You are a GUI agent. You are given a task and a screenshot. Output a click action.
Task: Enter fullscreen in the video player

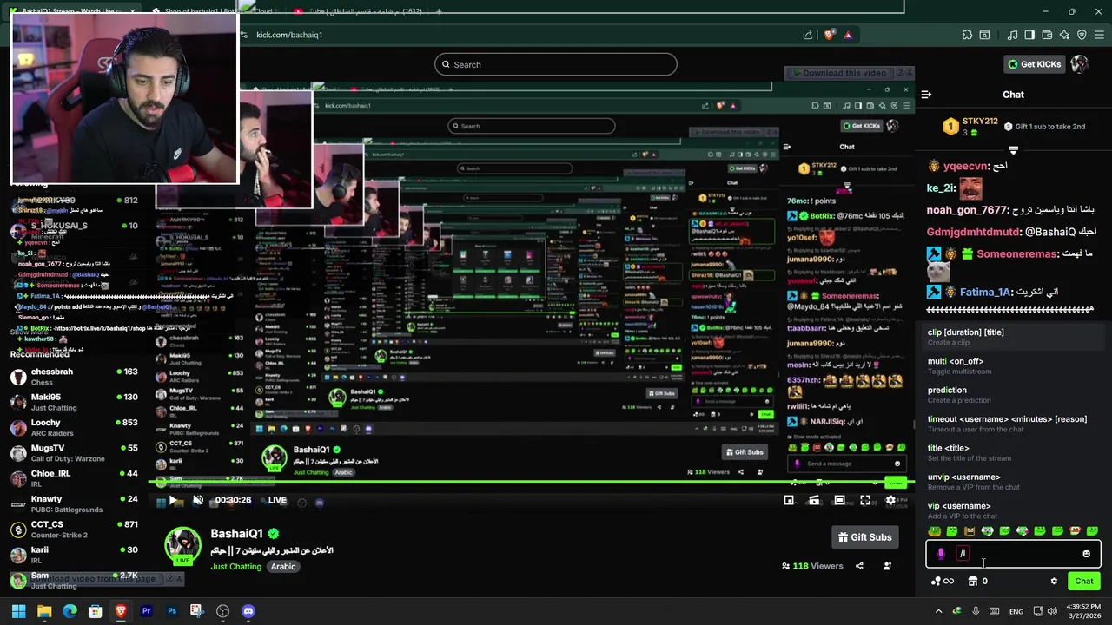(x=865, y=500)
